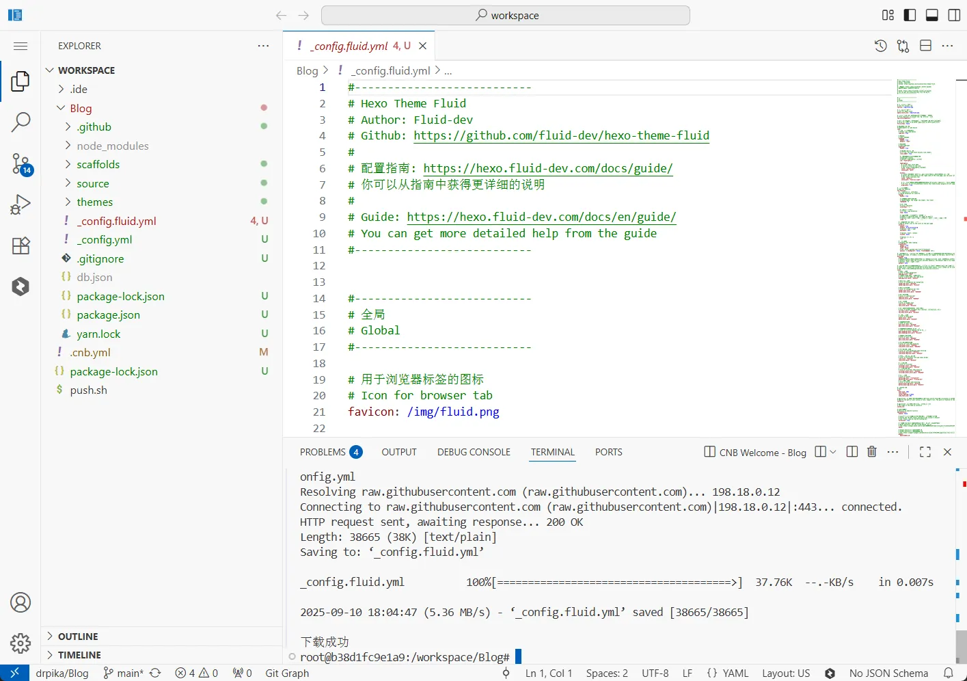The height and width of the screenshot is (681, 967).
Task: Expand the OUTLINE section
Action: [x=78, y=636]
